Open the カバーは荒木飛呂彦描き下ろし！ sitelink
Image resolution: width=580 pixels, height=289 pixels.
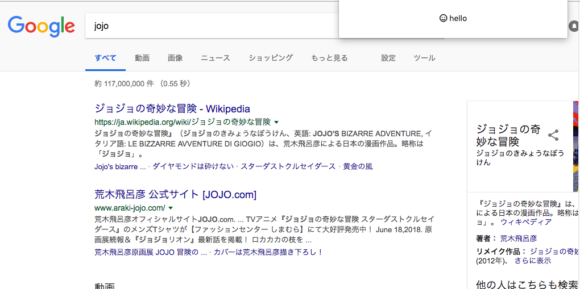[268, 253]
